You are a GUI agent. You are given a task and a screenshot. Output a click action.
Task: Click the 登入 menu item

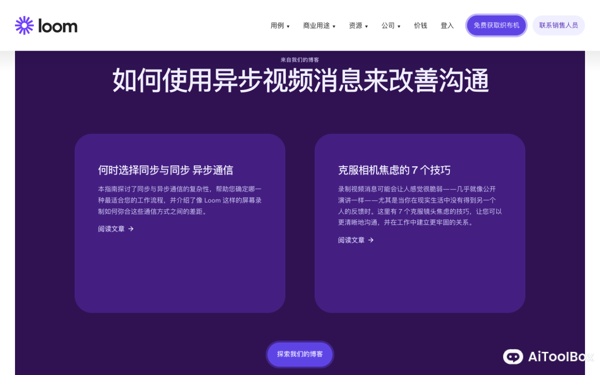click(x=447, y=25)
